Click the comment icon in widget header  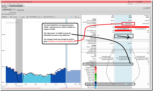pos(149,8)
